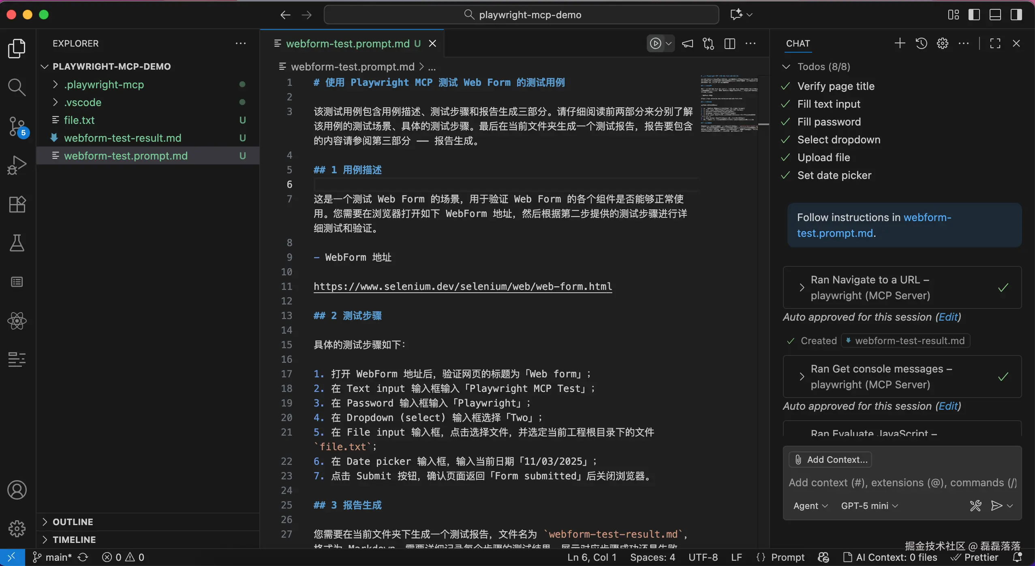Click the Search icon in activity bar
Screen dimensions: 1035x566
(x=17, y=87)
